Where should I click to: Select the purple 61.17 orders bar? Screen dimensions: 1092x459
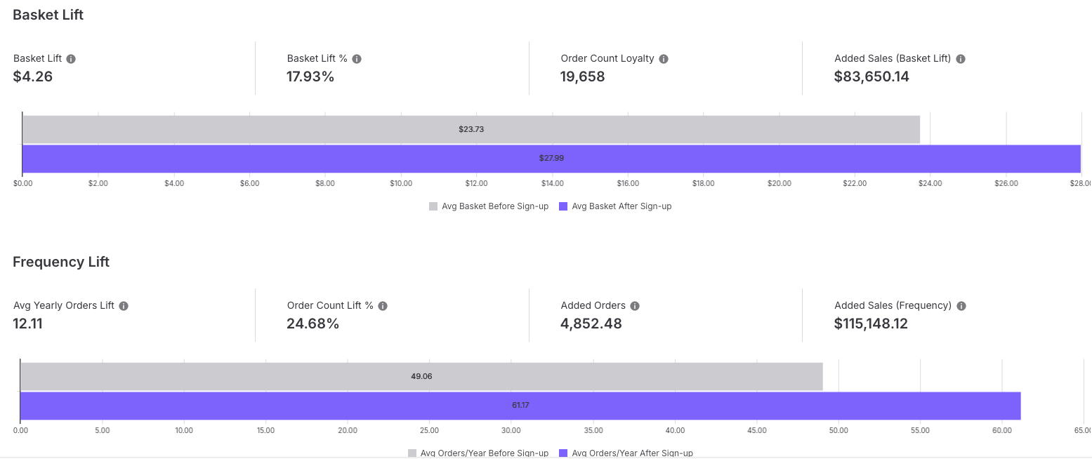[x=520, y=406]
